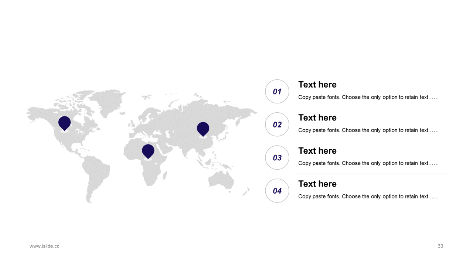Image resolution: width=473 pixels, height=266 pixels.
Task: Open the www.islide.cc footer link
Action: [44, 246]
